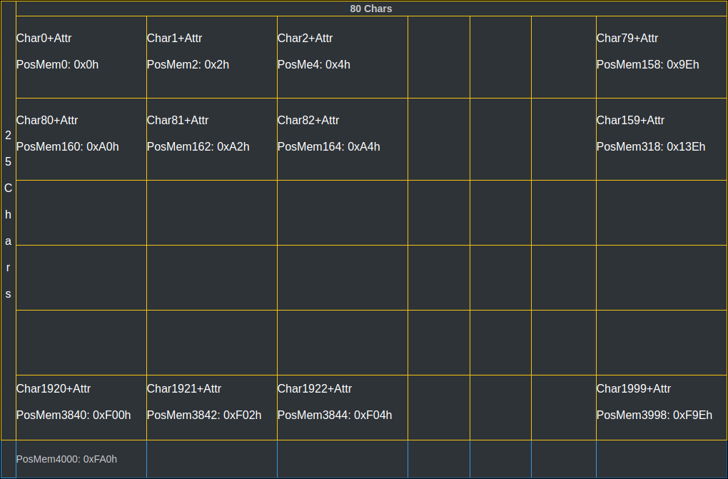This screenshot has width=728, height=479.
Task: Click the PosMem4000: 0xFA0h footer cell
Action: click(x=66, y=460)
